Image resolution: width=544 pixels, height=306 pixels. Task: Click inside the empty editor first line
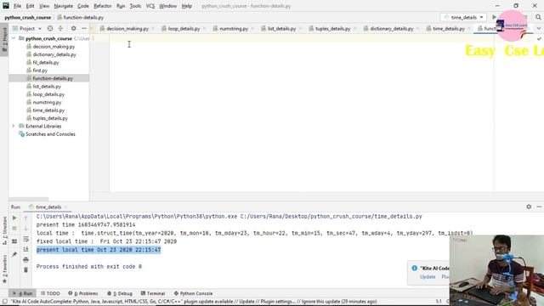[x=301, y=38]
